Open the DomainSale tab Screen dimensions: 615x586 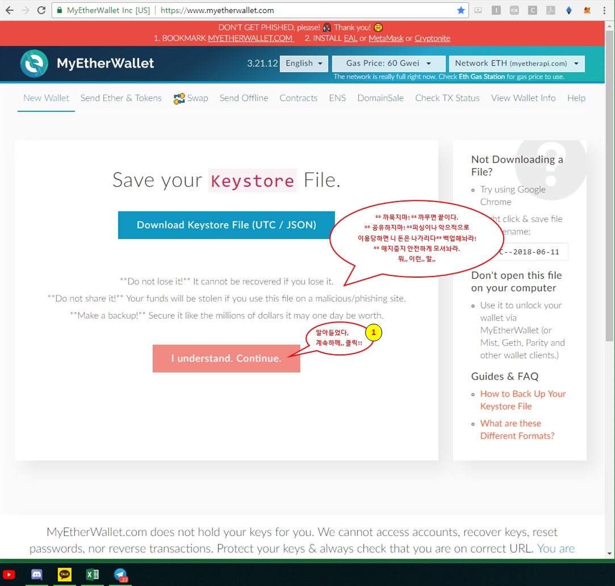point(380,98)
